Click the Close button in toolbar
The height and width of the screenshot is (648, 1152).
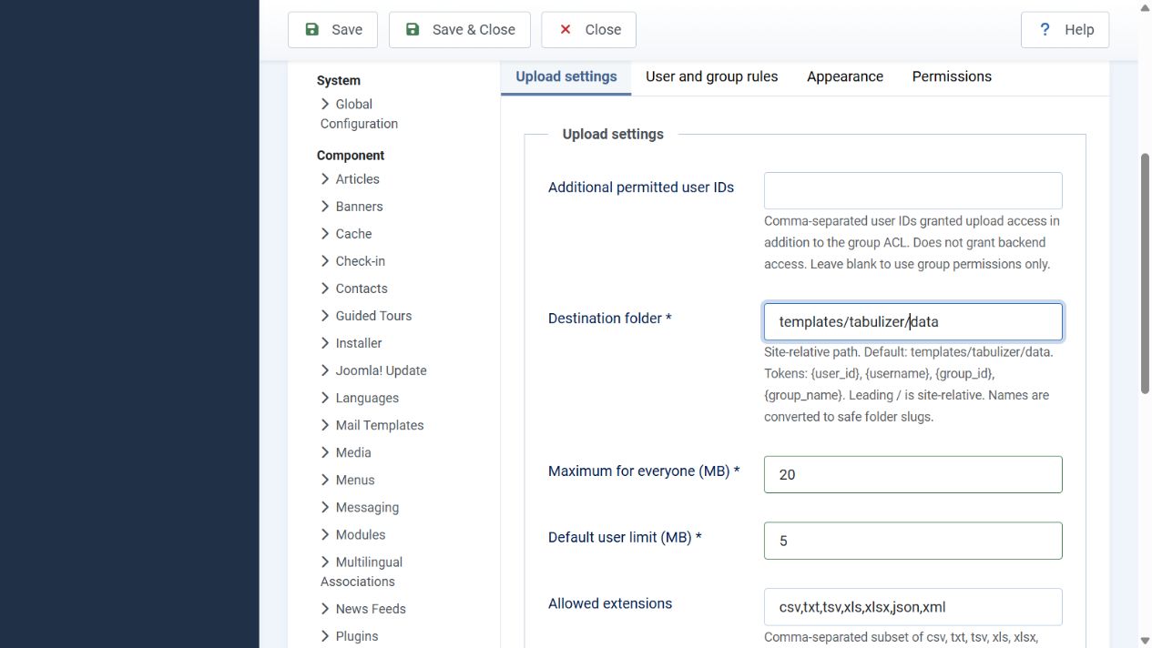click(x=588, y=30)
